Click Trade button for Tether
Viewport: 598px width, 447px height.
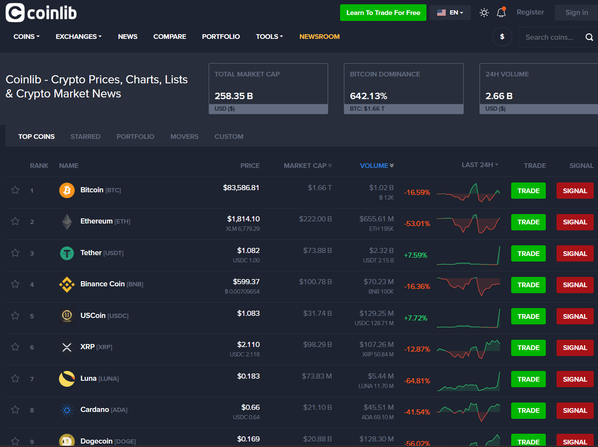click(528, 253)
